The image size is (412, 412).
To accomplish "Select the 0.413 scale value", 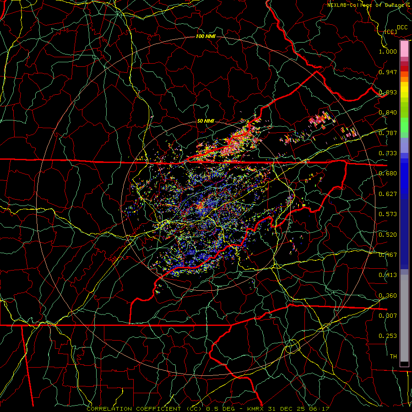I will point(388,275).
